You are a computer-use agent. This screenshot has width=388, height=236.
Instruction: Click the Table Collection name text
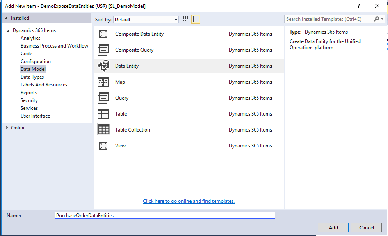point(132,130)
